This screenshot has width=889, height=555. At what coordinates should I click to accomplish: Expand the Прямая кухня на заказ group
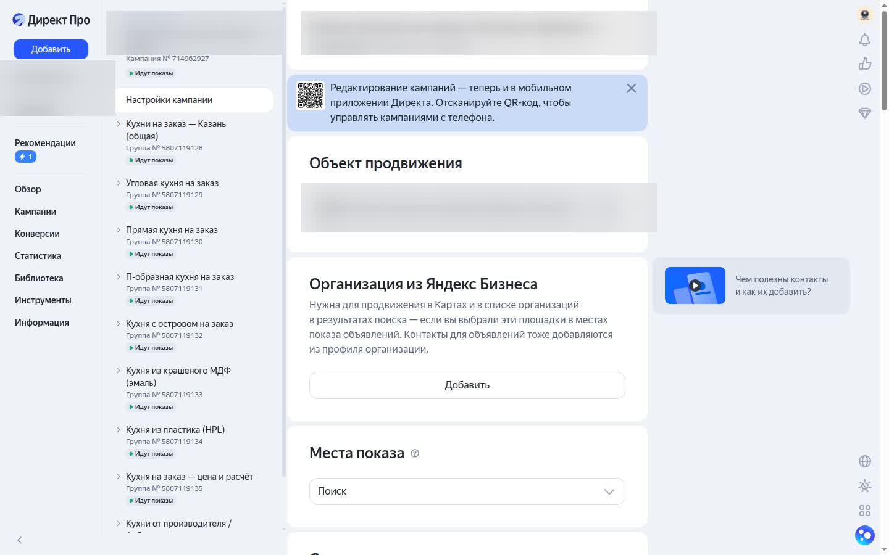[119, 230]
